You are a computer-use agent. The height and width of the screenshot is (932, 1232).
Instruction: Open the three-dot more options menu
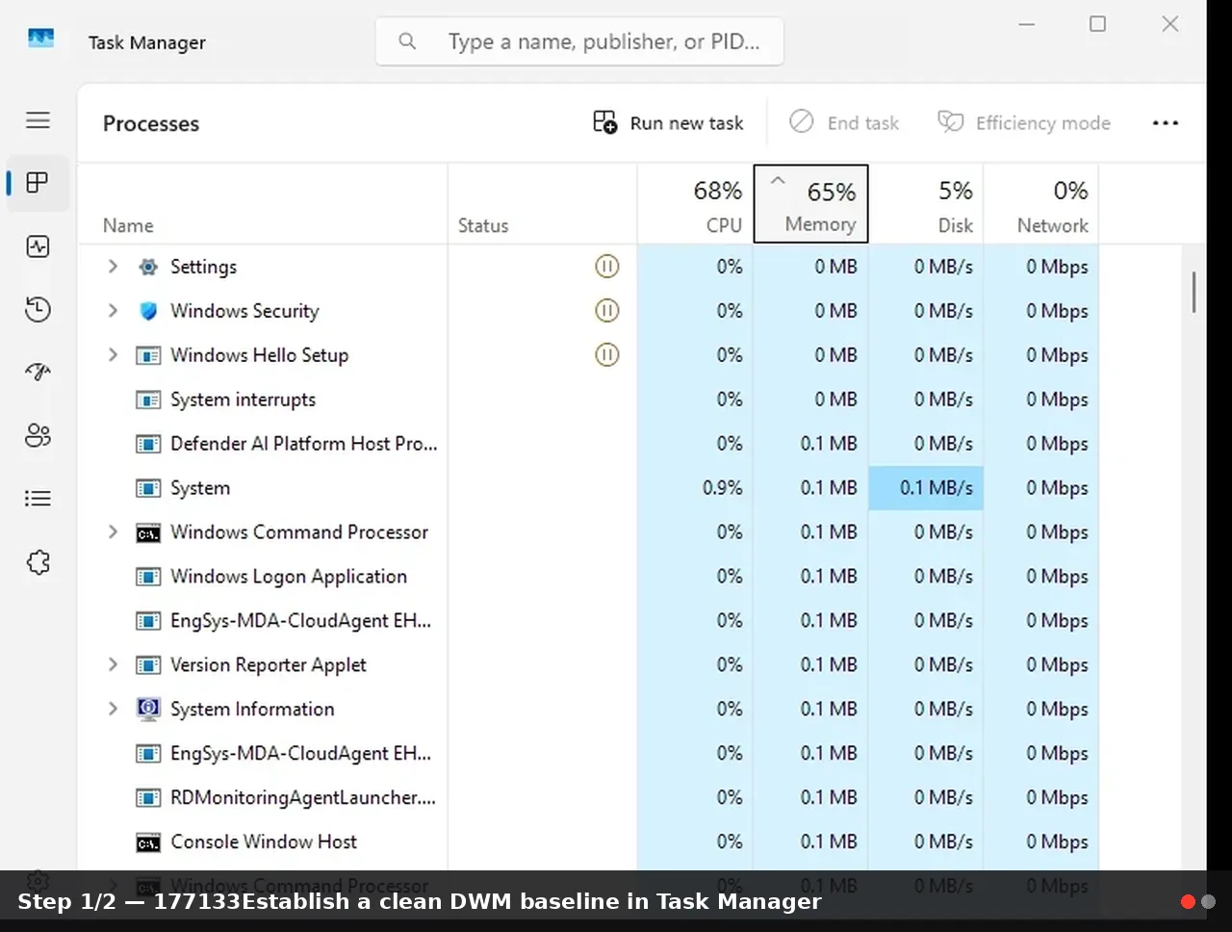pos(1166,123)
